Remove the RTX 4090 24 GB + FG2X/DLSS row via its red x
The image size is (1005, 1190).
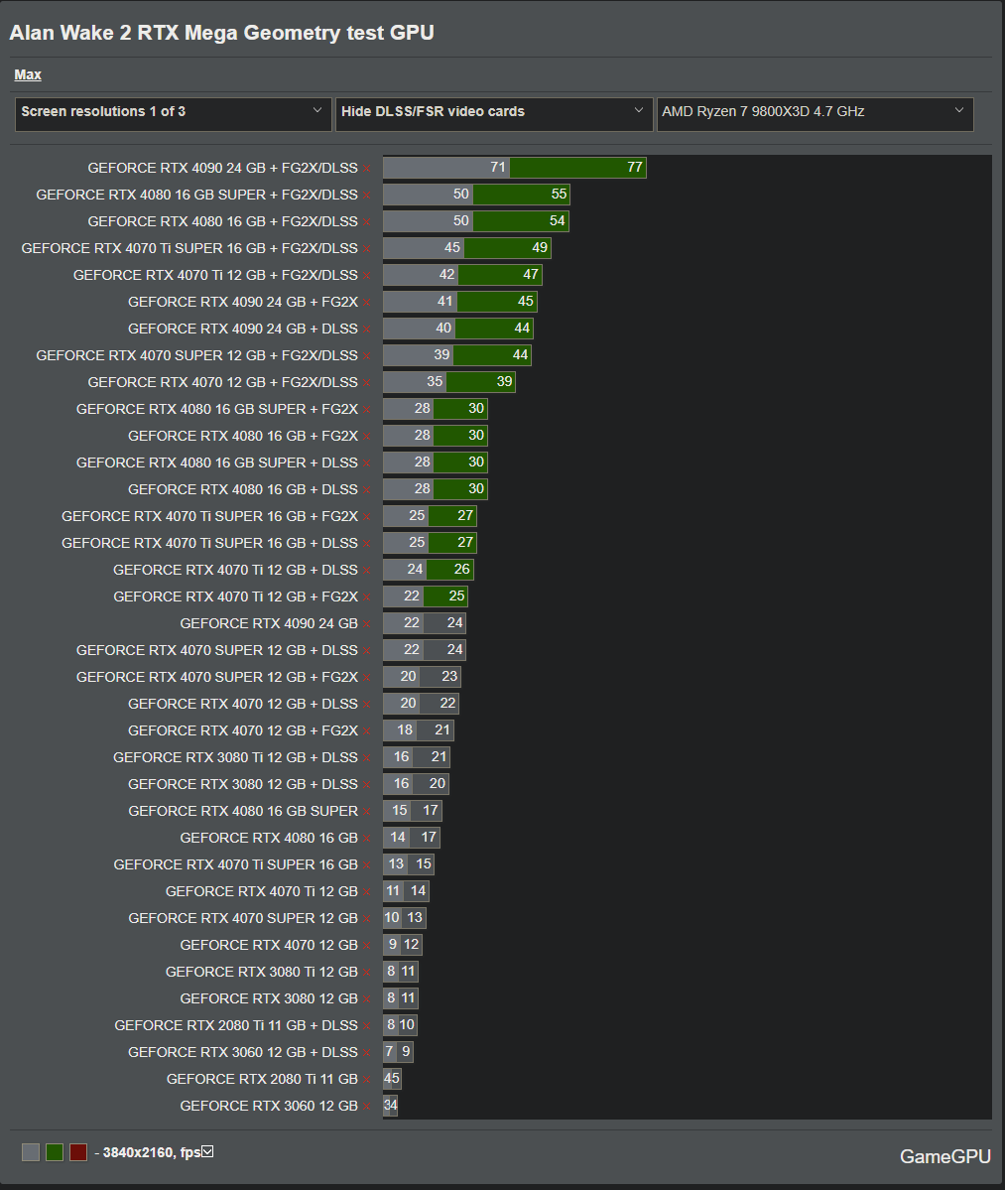(x=367, y=169)
